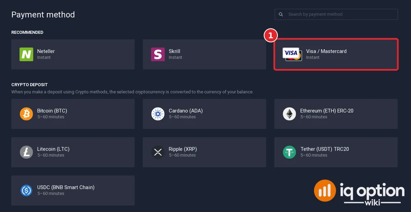Click '5–60 minutes' under USDC
The width and height of the screenshot is (411, 212).
point(51,194)
